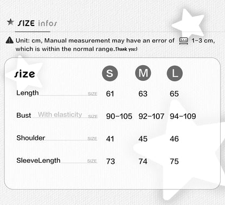This screenshot has width=225, height=205.
Task: Click Bust value 90-105 for size S
Action: click(119, 116)
